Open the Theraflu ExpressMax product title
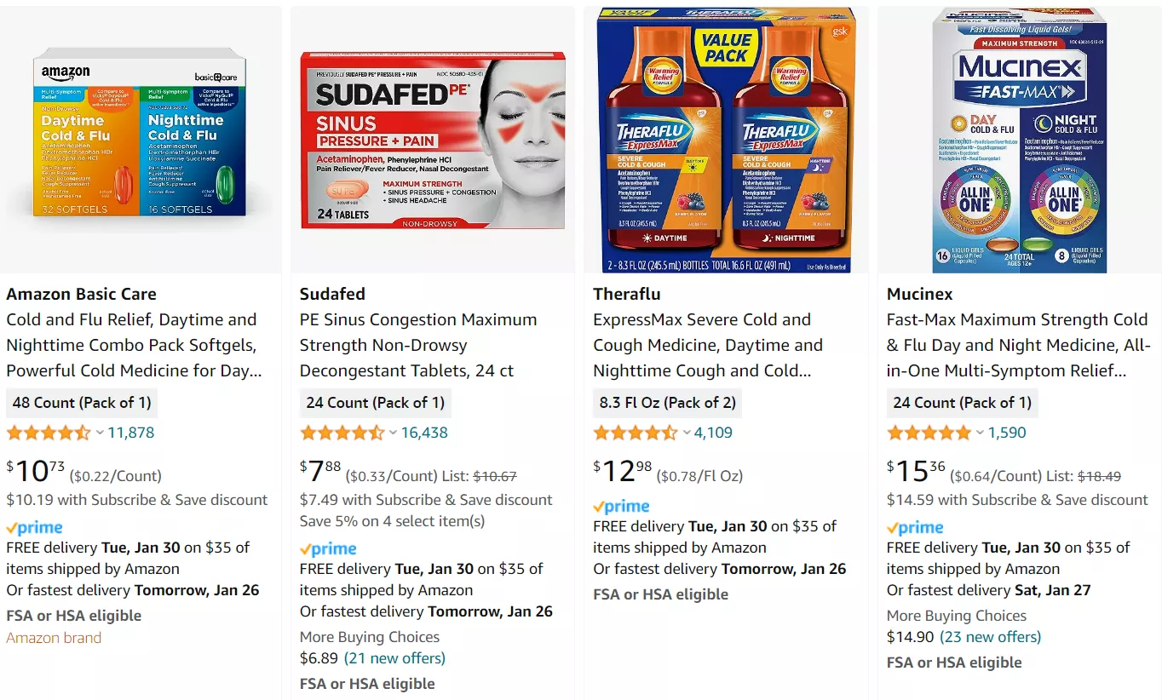Image resolution: width=1162 pixels, height=700 pixels. 708,345
